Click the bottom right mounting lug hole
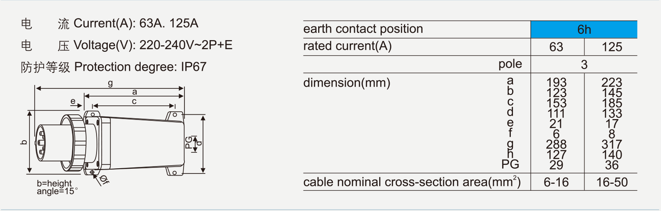 pos(175,173)
